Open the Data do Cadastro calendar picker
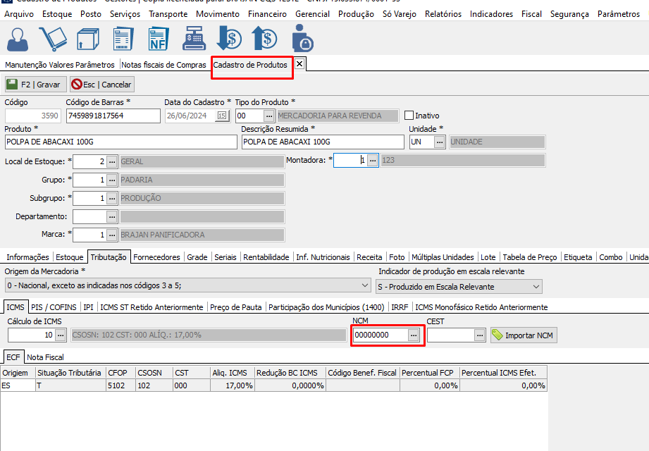Viewport: 649px width, 451px height. pyautogui.click(x=222, y=116)
